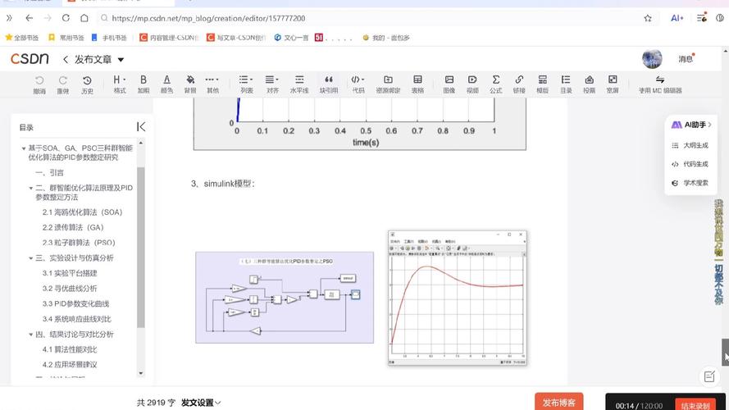Screen dimensions: 729x410
Task: Open 发文设置 publish settings
Action: coord(201,403)
